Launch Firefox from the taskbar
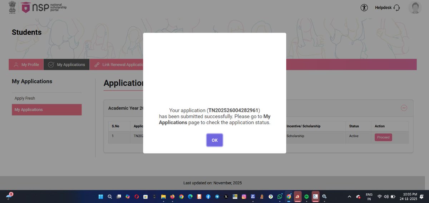This screenshot has height=203, width=429. [172, 197]
